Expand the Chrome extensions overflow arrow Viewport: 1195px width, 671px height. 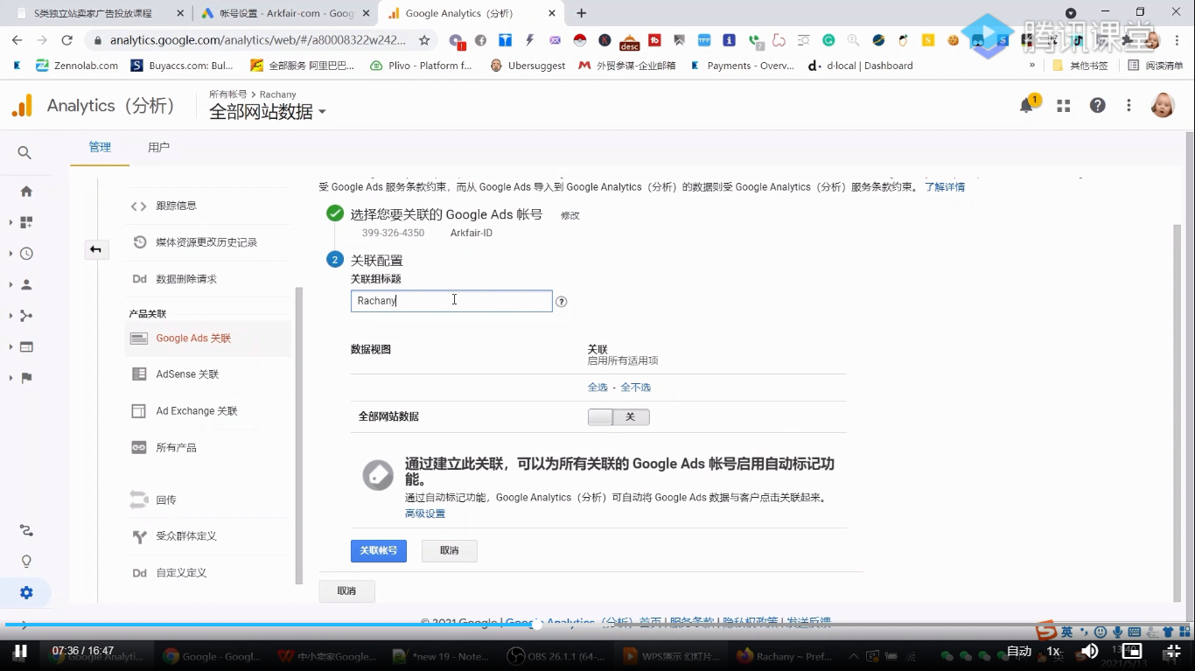[1032, 65]
